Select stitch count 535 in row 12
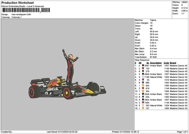Viewport: 189px width, 134px height. 147,97
